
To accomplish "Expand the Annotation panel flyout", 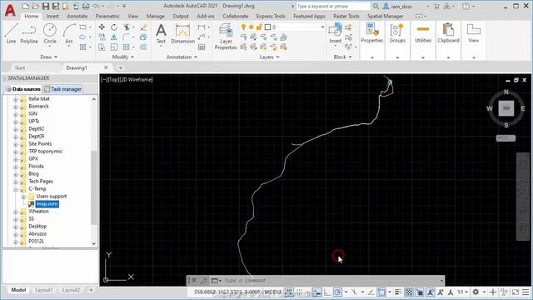I will tap(182, 57).
